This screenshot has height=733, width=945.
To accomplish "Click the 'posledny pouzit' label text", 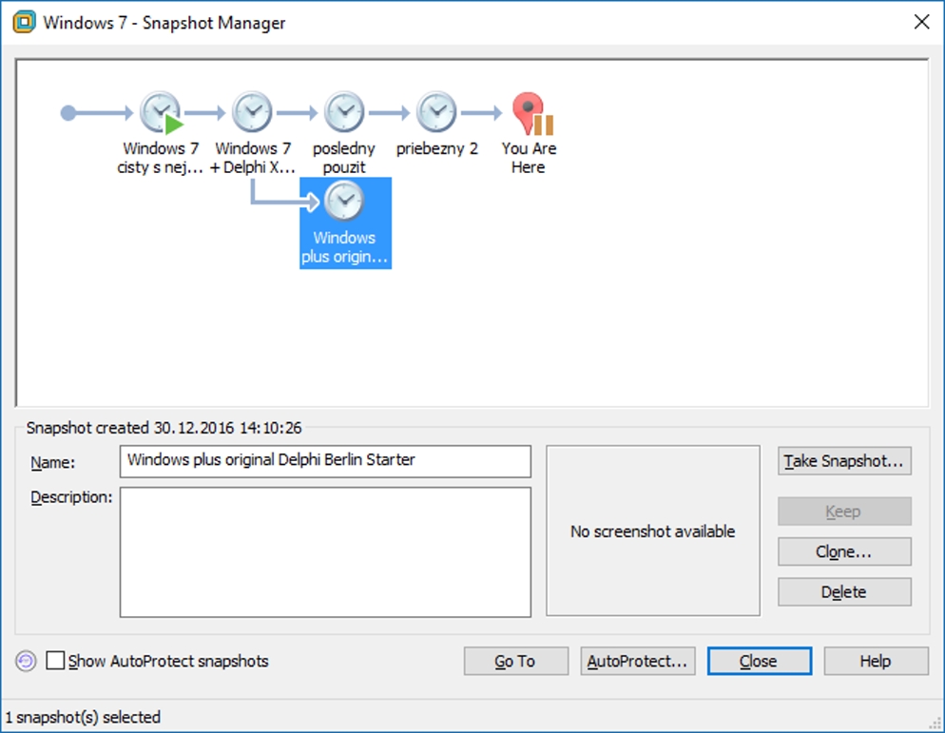I will 344,157.
